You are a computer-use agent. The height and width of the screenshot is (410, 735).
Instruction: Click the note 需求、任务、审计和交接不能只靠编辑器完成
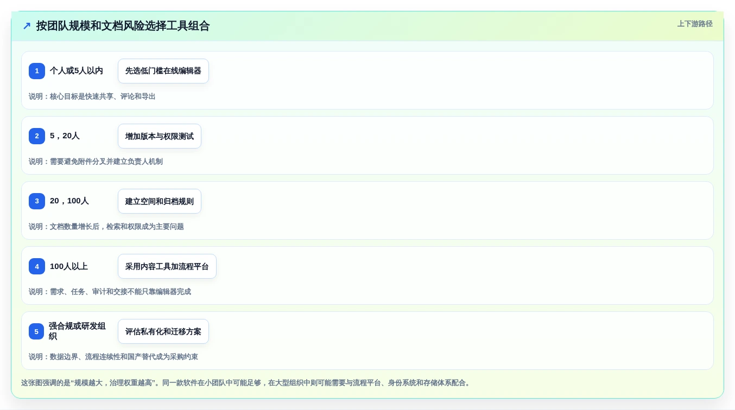[110, 292]
